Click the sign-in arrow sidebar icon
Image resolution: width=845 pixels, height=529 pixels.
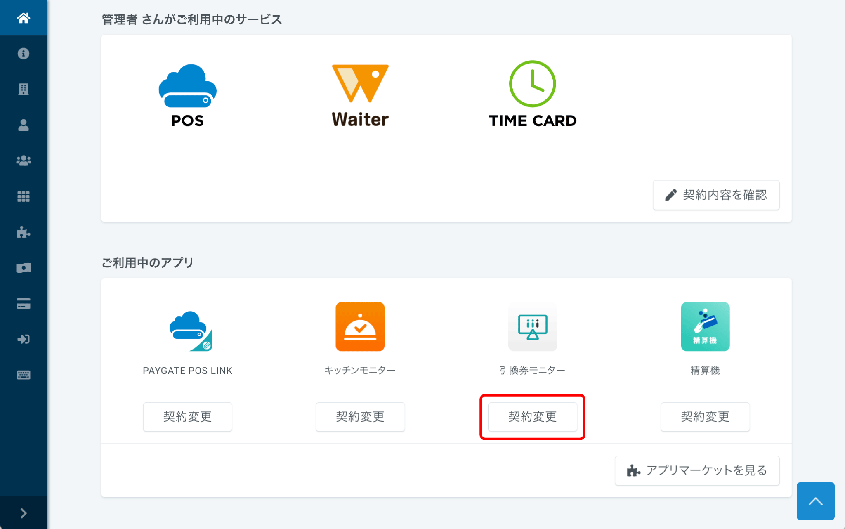24,339
